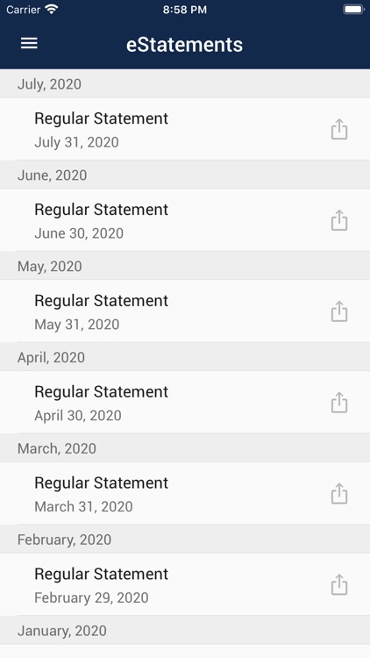This screenshot has width=370, height=658.
Task: Tap the eStatements title
Action: [185, 45]
